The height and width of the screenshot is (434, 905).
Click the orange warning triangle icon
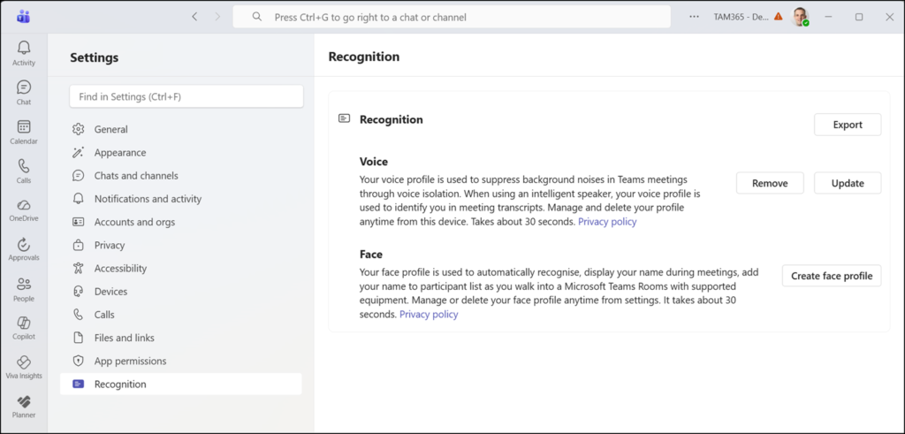(x=778, y=17)
